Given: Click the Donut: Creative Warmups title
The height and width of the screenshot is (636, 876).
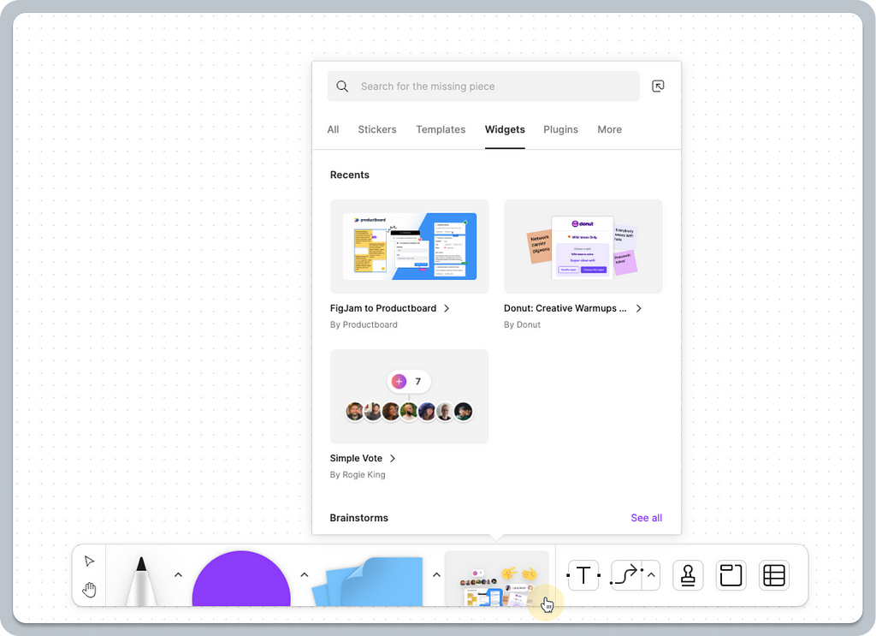Looking at the screenshot, I should tap(565, 308).
